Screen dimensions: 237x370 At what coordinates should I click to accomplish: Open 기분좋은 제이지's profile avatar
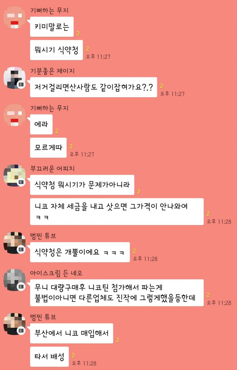click(14, 78)
